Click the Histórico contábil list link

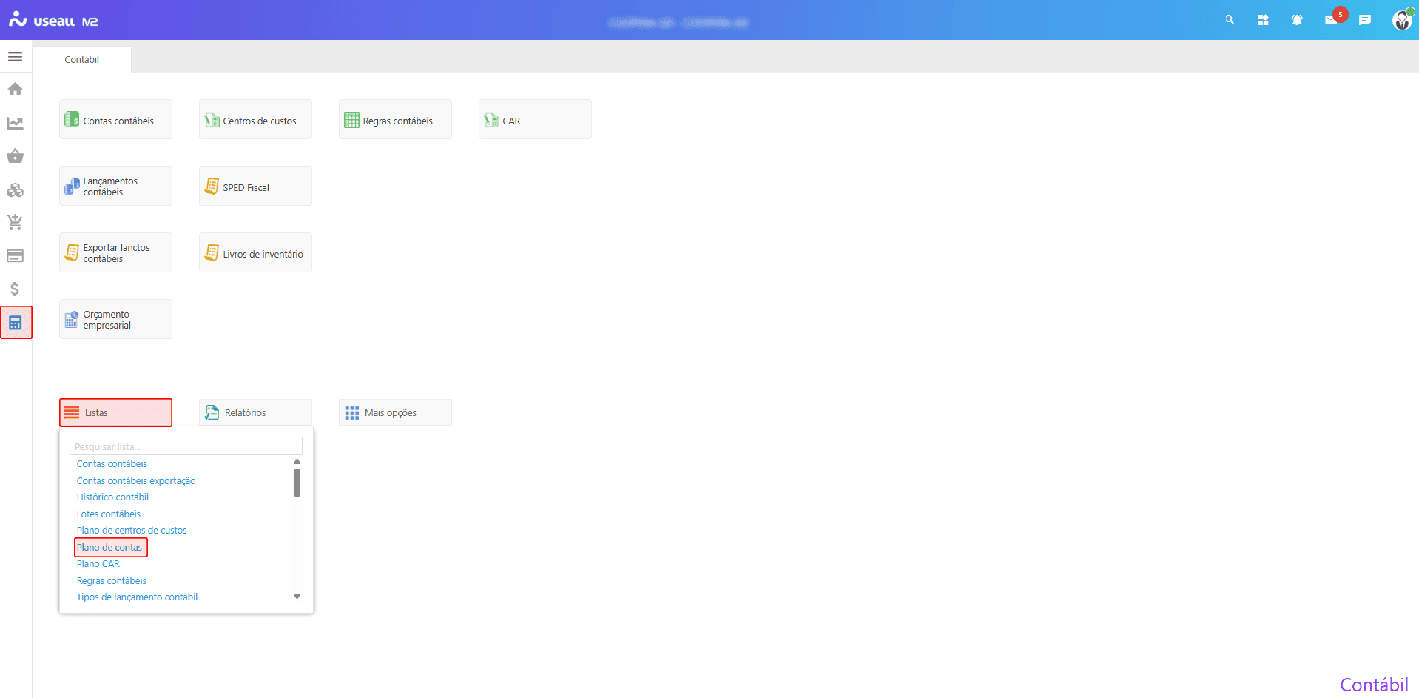(112, 497)
